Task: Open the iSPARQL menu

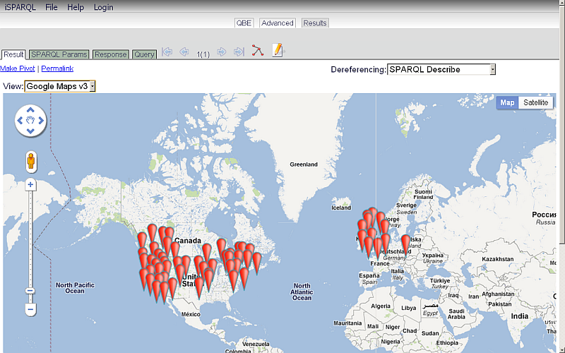Action: click(20, 7)
